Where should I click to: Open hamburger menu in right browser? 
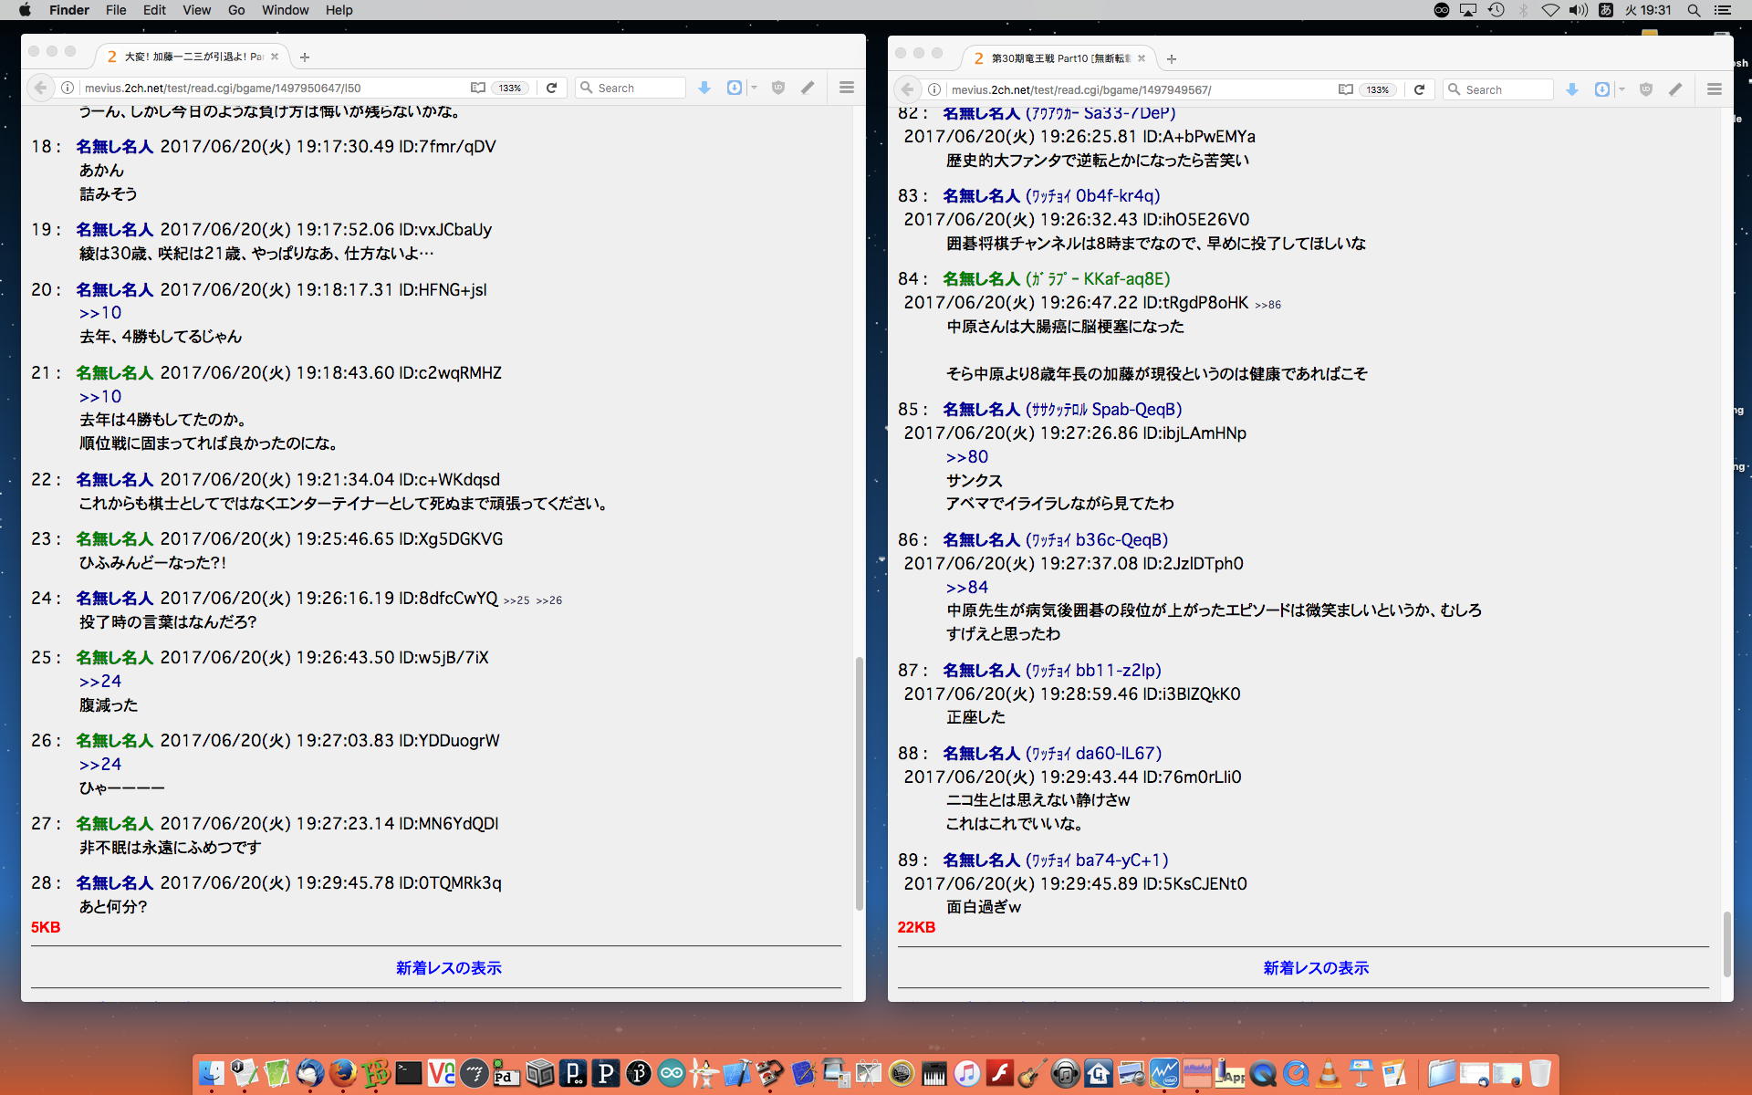click(1714, 89)
